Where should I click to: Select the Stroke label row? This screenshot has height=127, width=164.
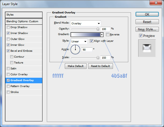pyautogui.click(x=24, y=92)
